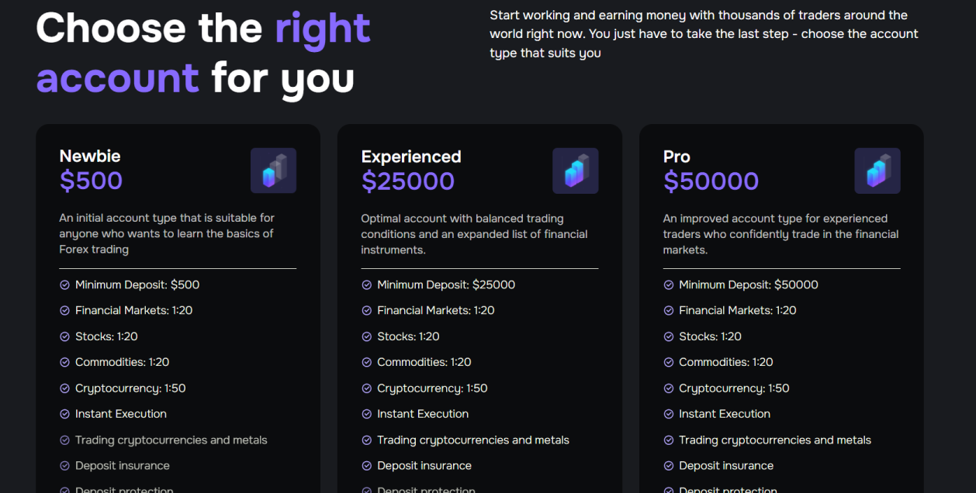This screenshot has width=976, height=493.
Task: Click check icon beside Newbie Cryptocurrency: 1:50
Action: click(65, 388)
